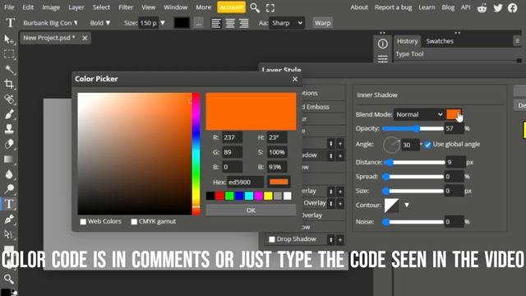Adjust the Opacity slider handle
This screenshot has width=526, height=296.
tap(417, 128)
